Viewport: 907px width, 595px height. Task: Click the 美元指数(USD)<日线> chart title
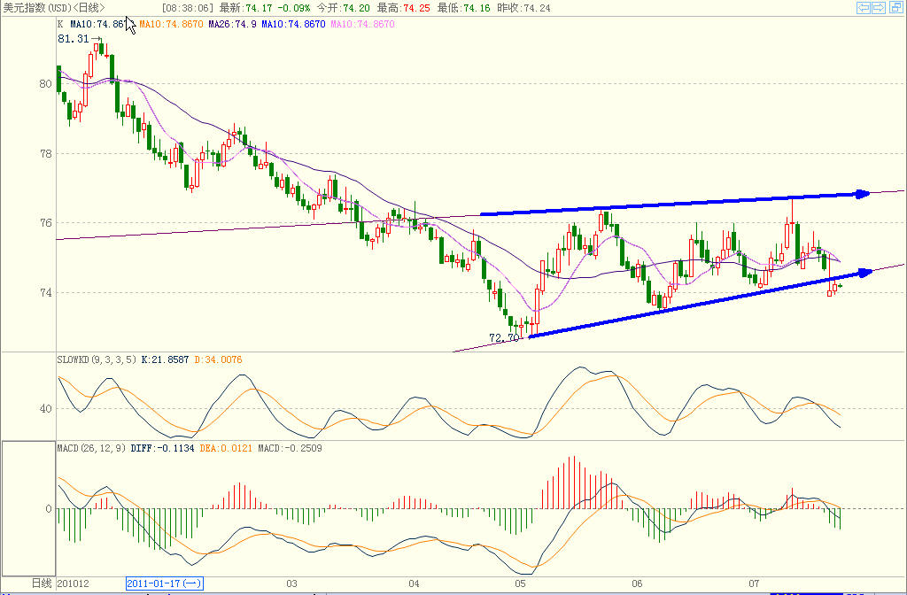pyautogui.click(x=54, y=8)
